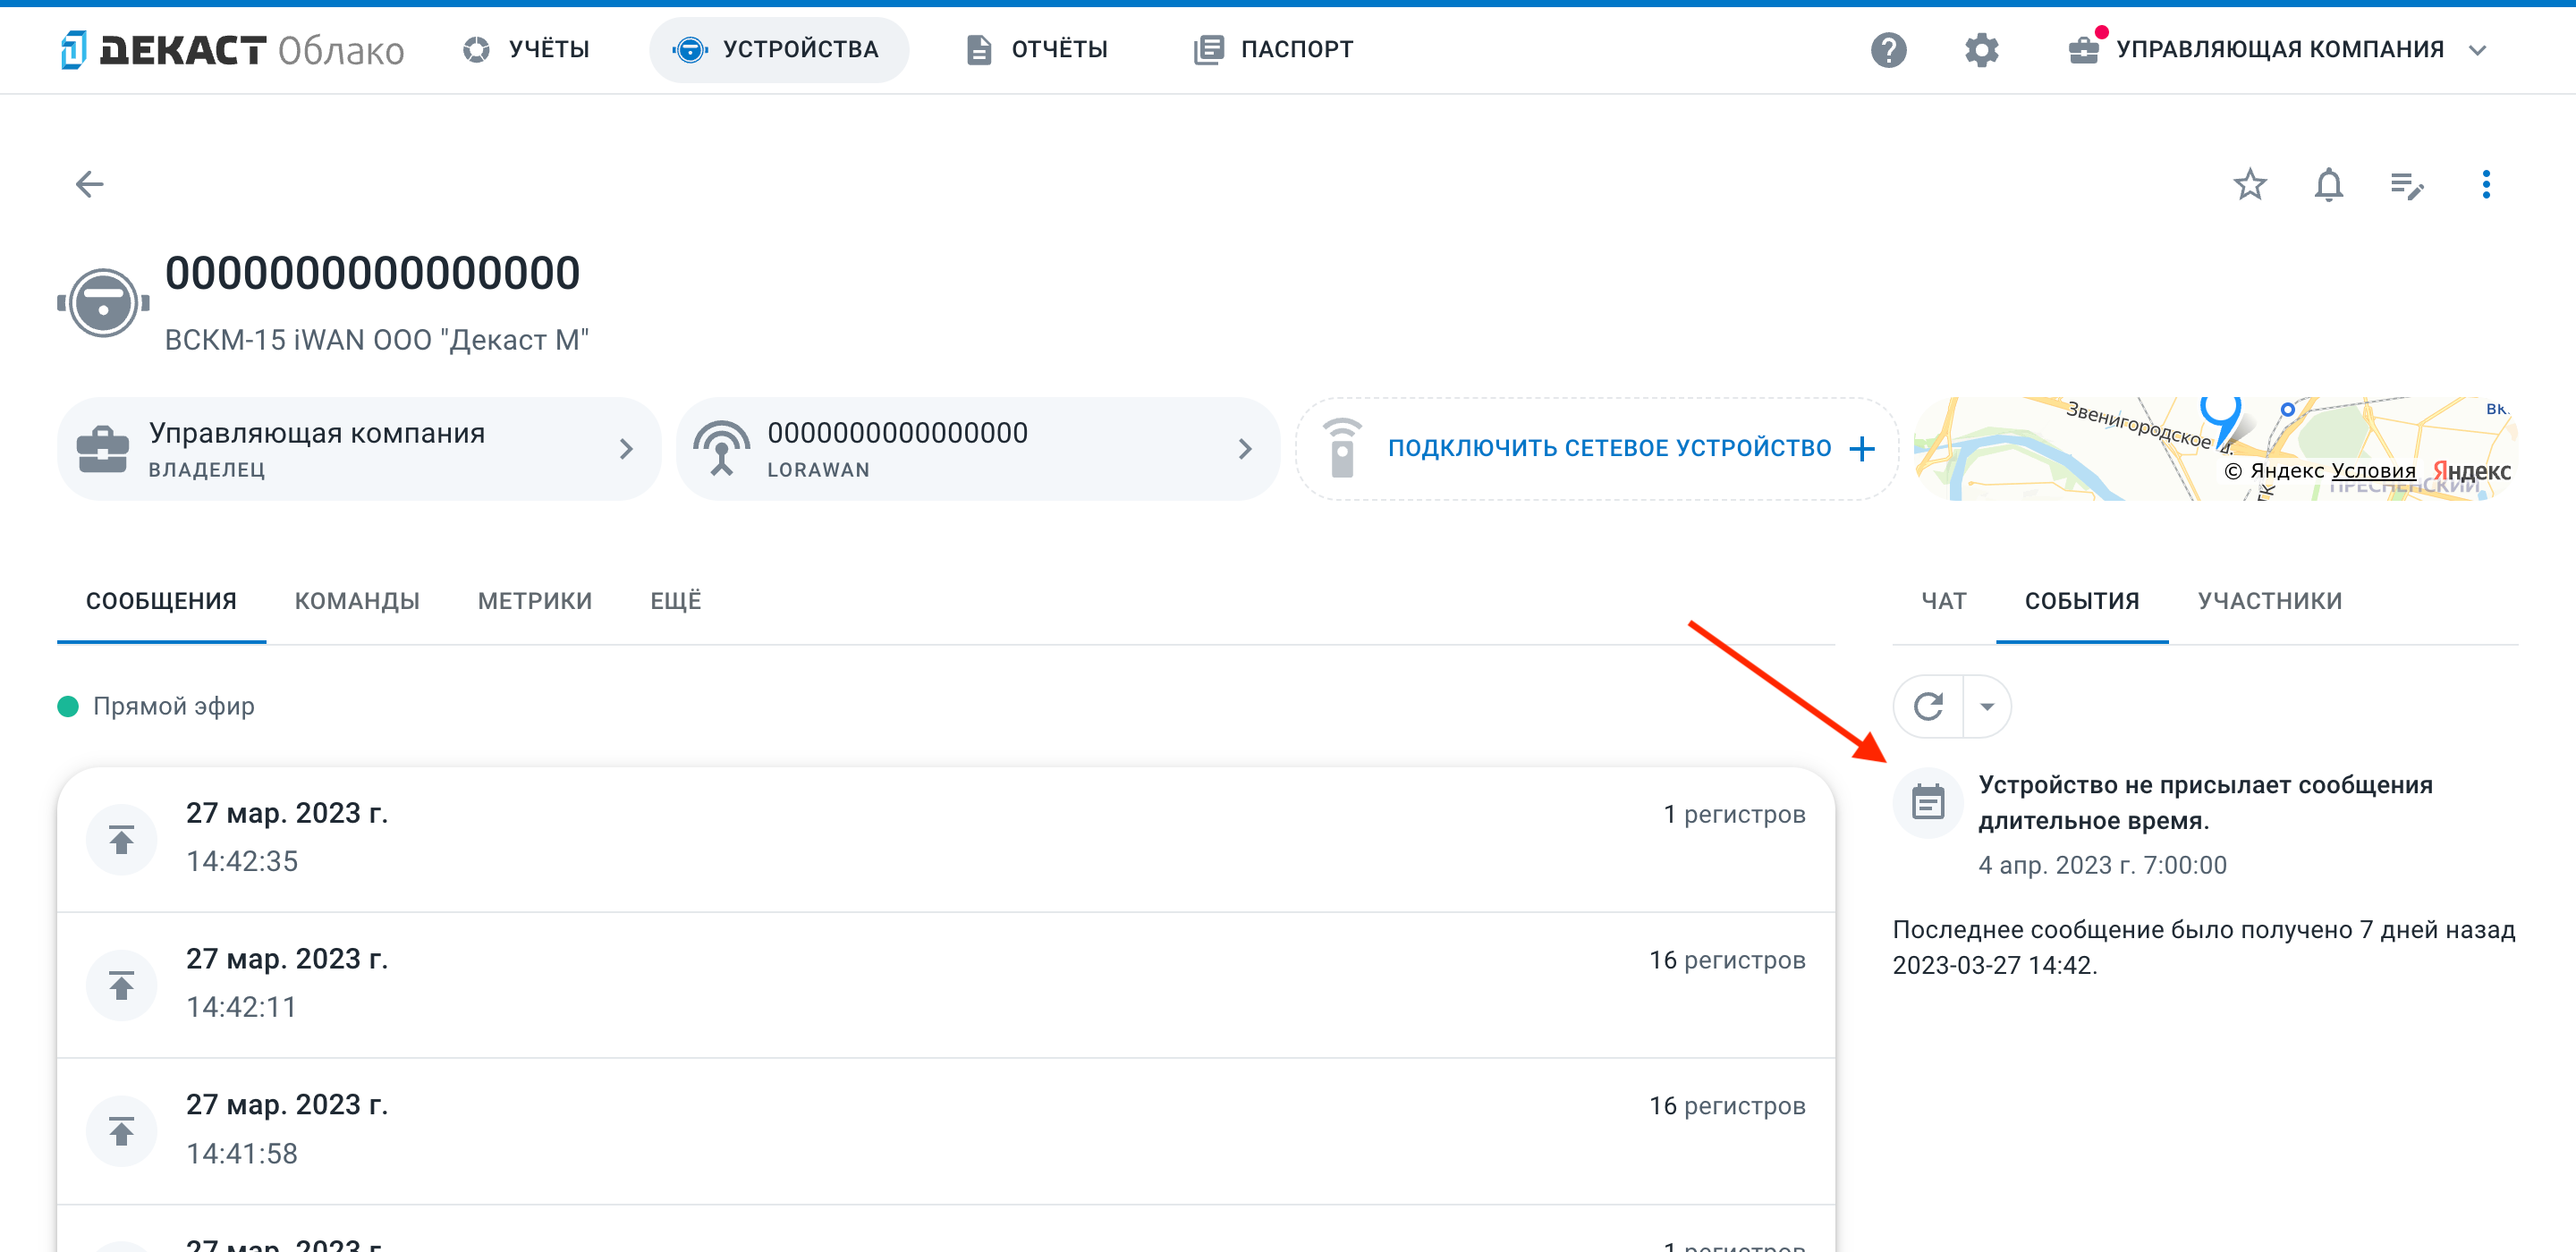This screenshot has width=2576, height=1252.
Task: Switch to СООБЩЕНИЯ tab
Action: (x=161, y=601)
